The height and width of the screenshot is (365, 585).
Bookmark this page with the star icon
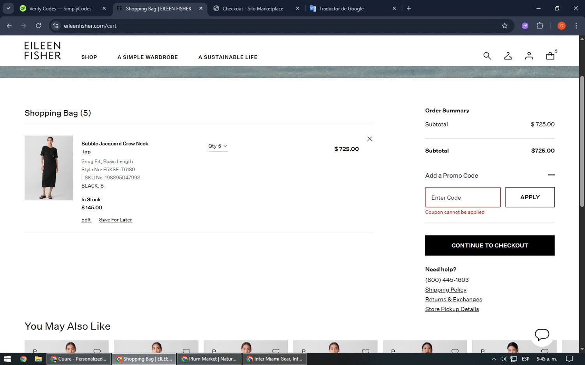pos(505,26)
